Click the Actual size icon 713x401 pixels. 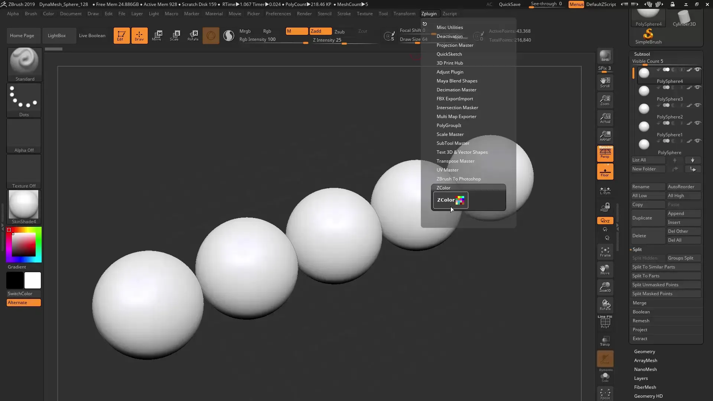(605, 118)
